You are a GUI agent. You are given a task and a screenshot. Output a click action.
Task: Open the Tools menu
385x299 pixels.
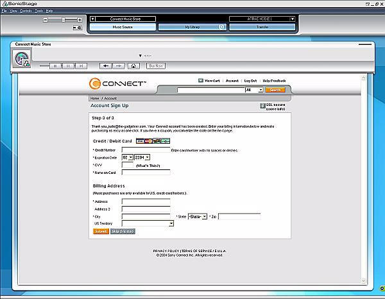coord(39,11)
